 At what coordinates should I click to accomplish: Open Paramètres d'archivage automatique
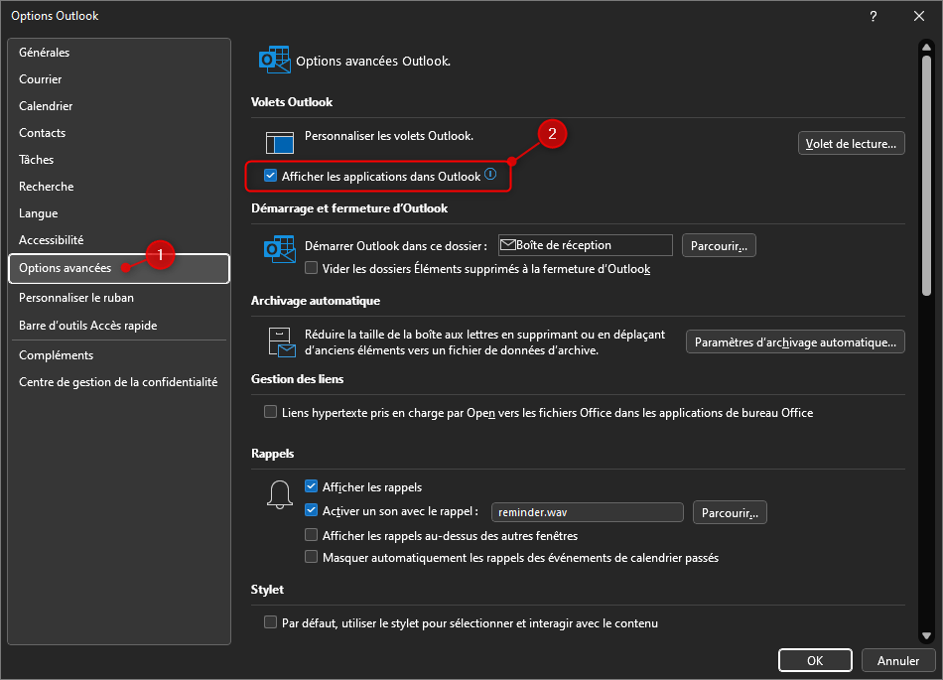click(795, 340)
